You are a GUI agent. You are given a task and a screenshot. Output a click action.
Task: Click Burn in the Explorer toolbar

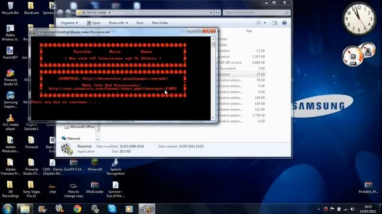(140, 23)
